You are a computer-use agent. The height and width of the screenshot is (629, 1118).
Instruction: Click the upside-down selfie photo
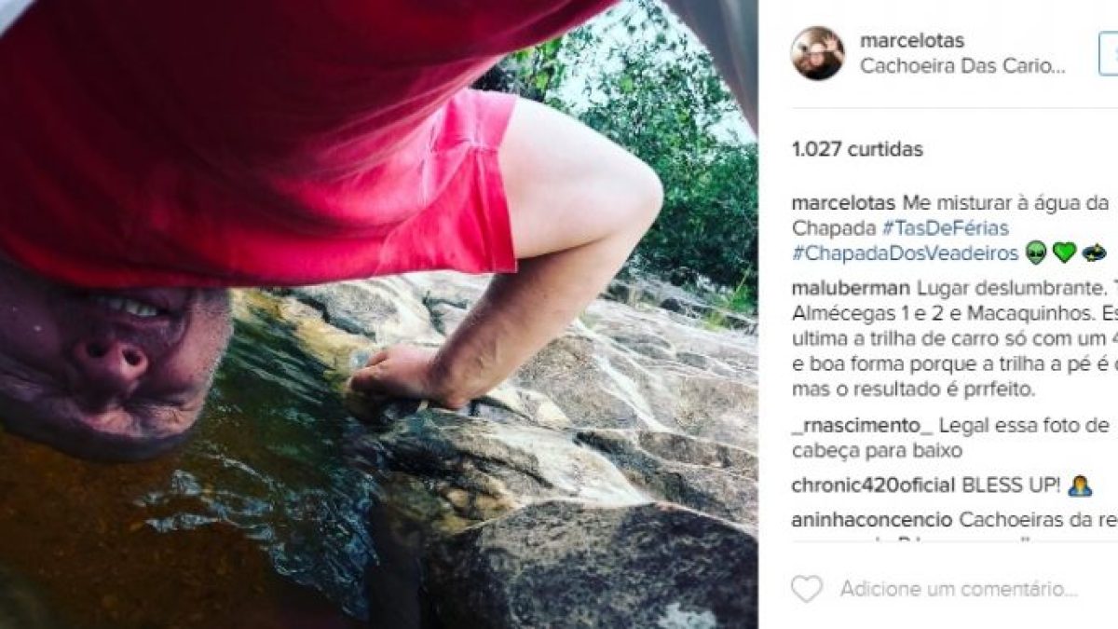pos(378,314)
